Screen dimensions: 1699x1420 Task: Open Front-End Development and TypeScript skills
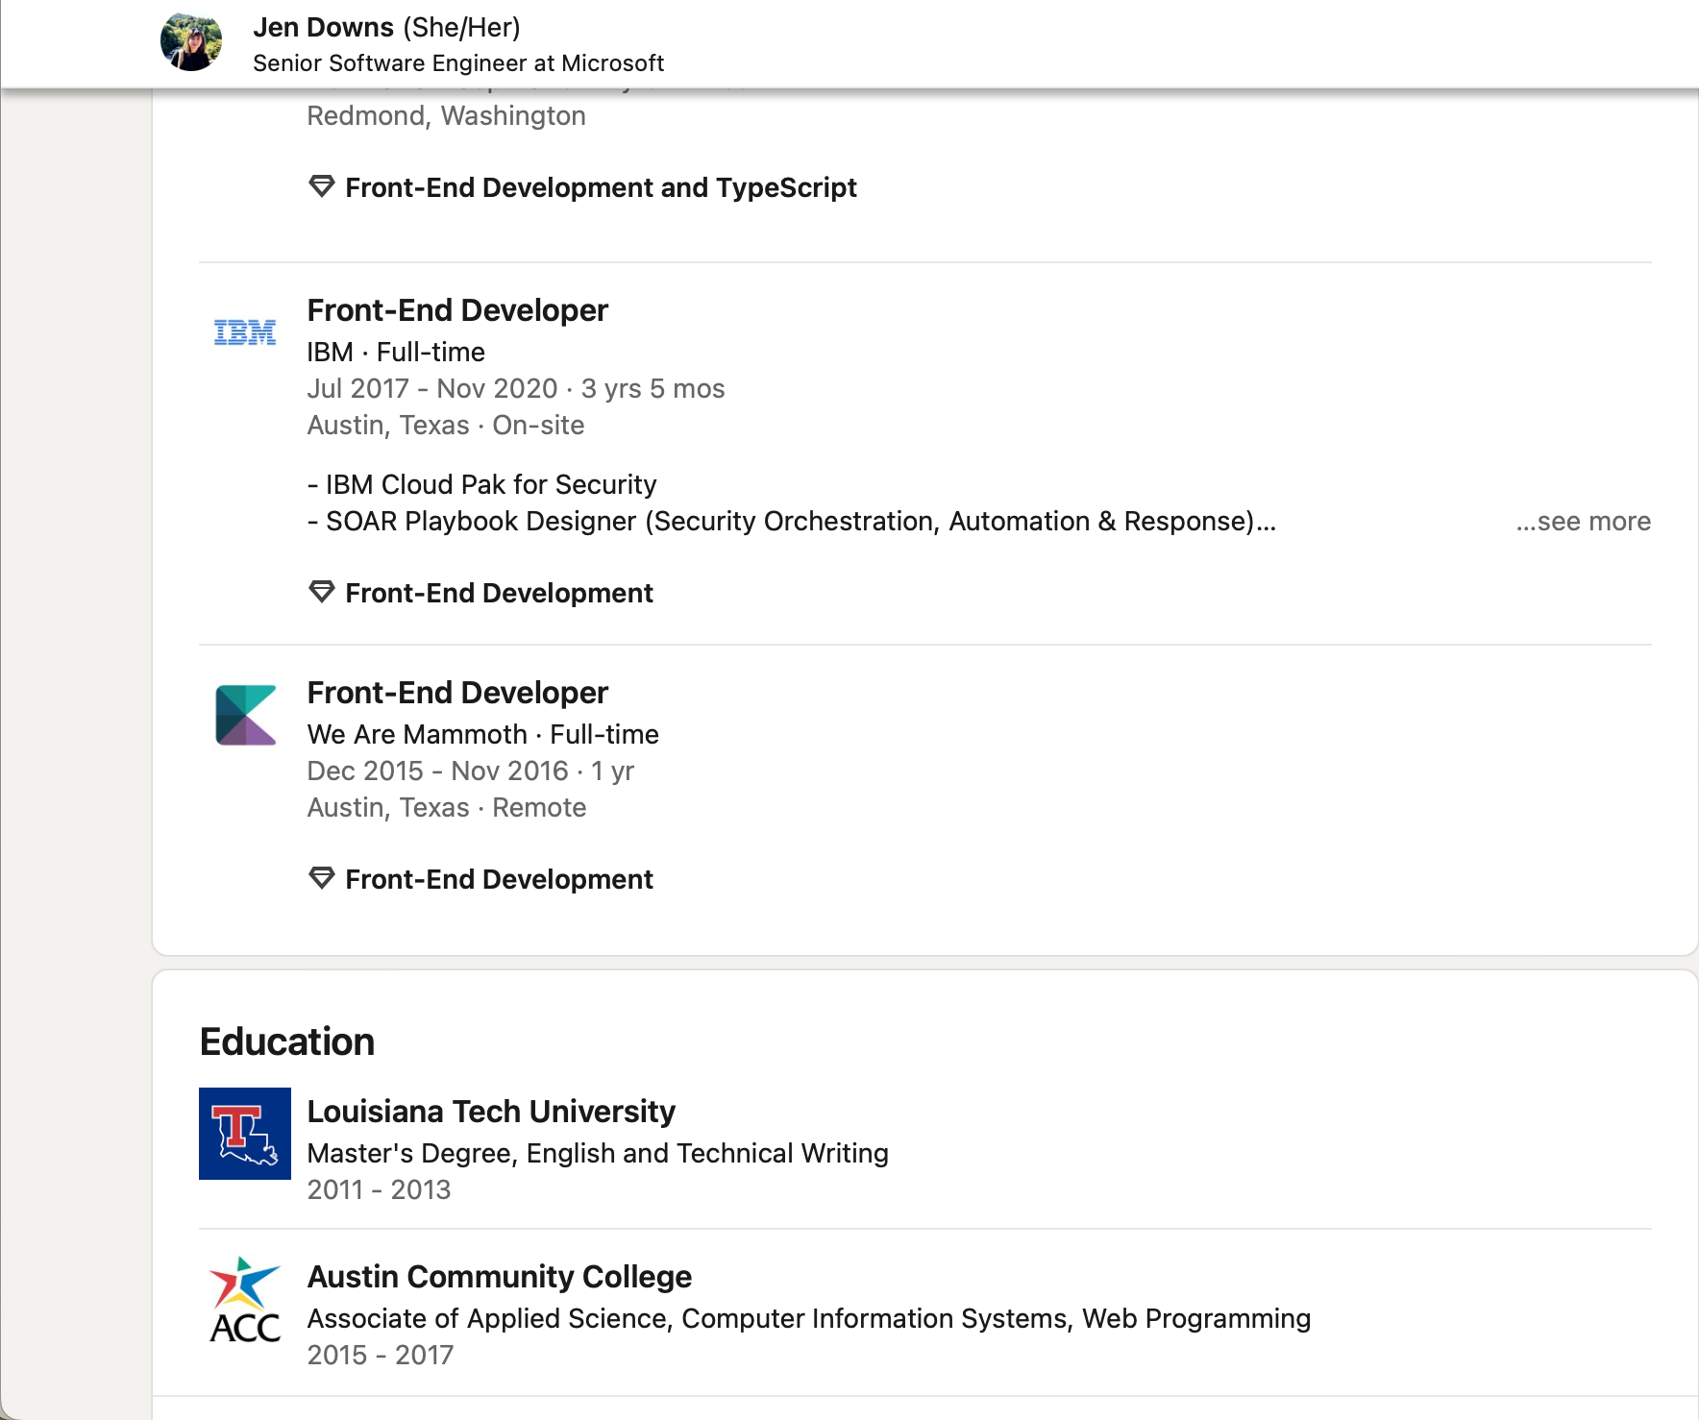601,187
